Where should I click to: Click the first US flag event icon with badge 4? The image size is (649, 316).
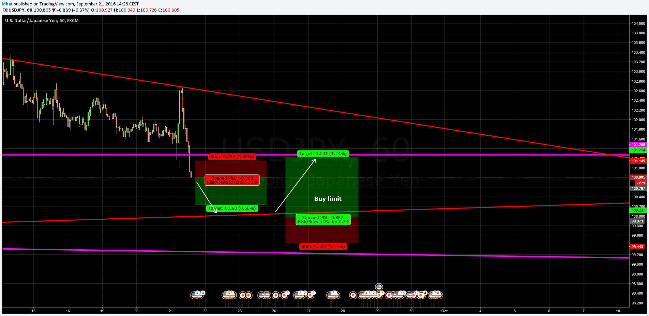point(194,295)
